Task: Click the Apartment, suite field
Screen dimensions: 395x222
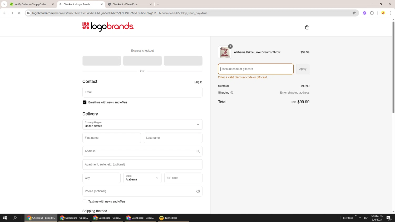Action: (142, 165)
